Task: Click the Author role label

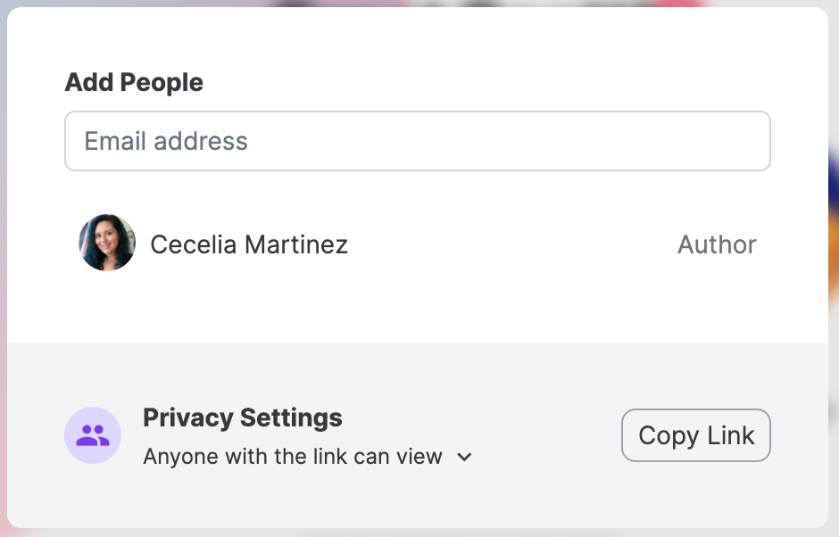Action: (x=717, y=245)
